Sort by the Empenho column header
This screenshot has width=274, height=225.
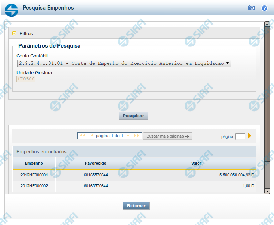pyautogui.click(x=34, y=163)
